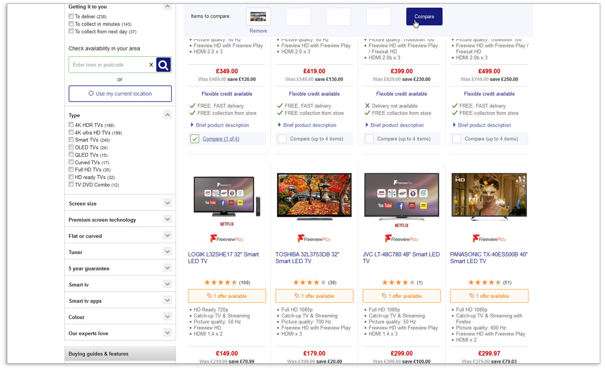Collapse the Getting it to you section
Image resolution: width=605 pixels, height=368 pixels.
(167, 6)
